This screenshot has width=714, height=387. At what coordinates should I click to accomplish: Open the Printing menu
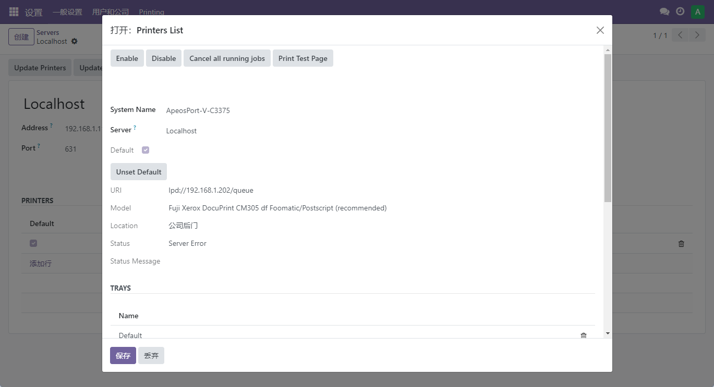pos(152,12)
